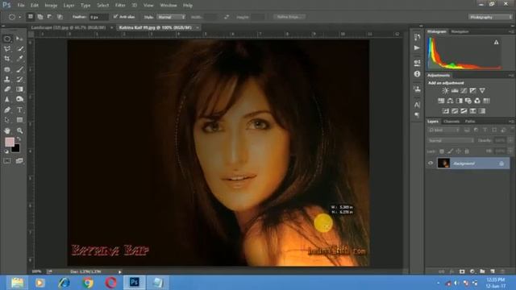This screenshot has width=516, height=290.
Task: Open the layer blend mode dropdown
Action: pos(451,140)
